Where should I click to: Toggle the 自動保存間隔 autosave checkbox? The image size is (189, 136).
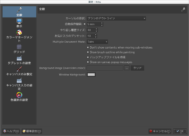point(84,24)
